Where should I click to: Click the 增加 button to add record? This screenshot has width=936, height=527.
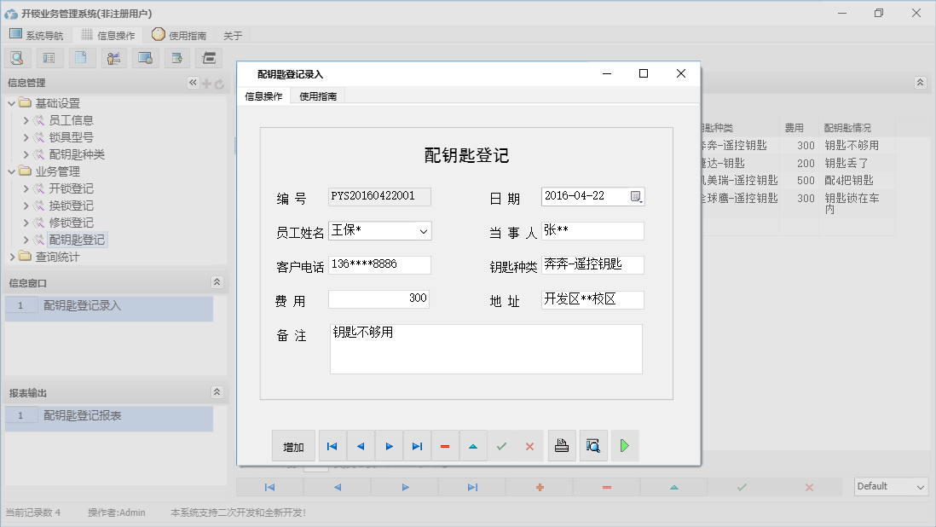[293, 445]
